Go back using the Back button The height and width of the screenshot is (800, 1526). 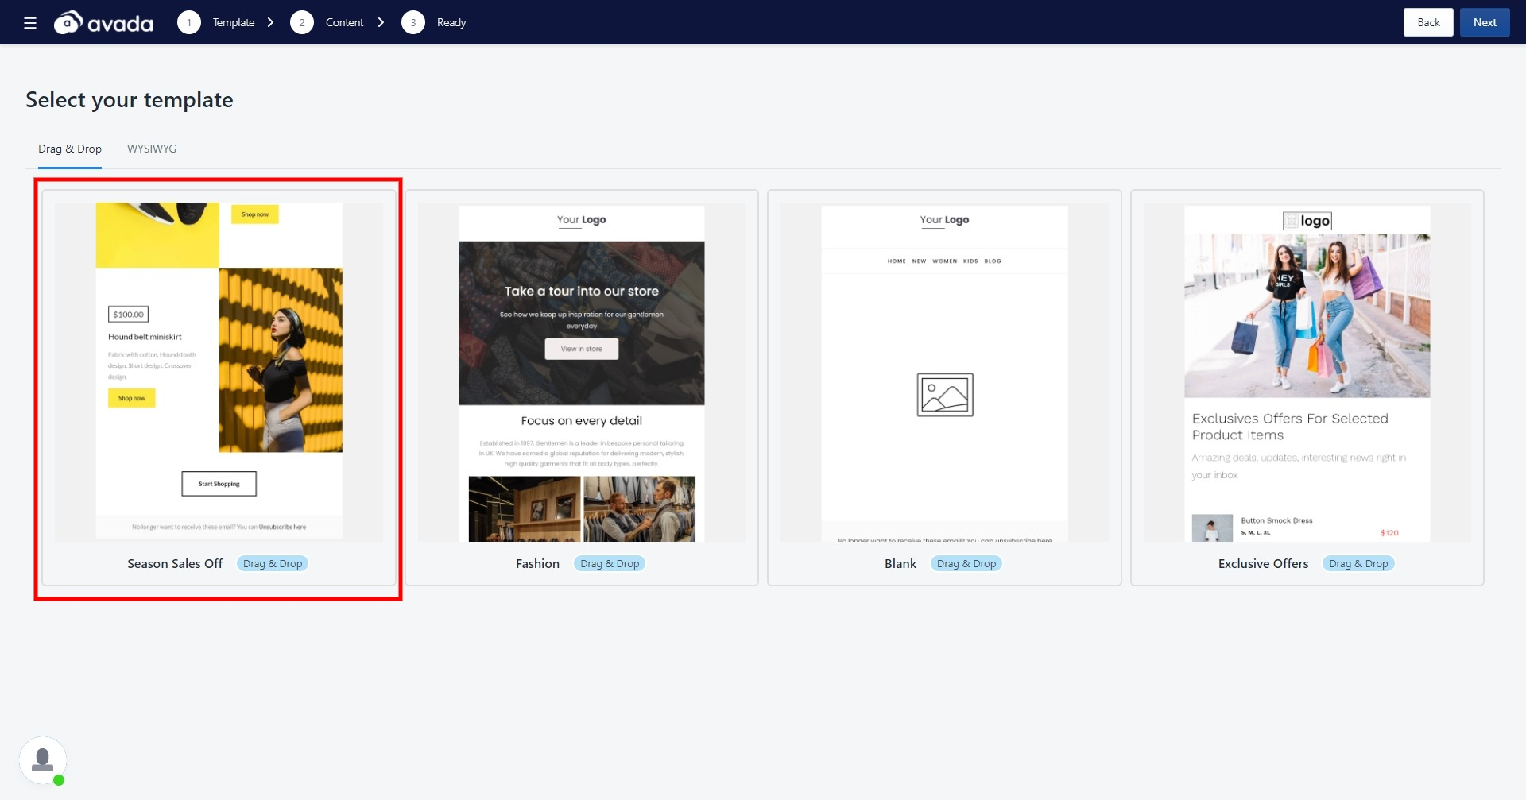(x=1427, y=22)
